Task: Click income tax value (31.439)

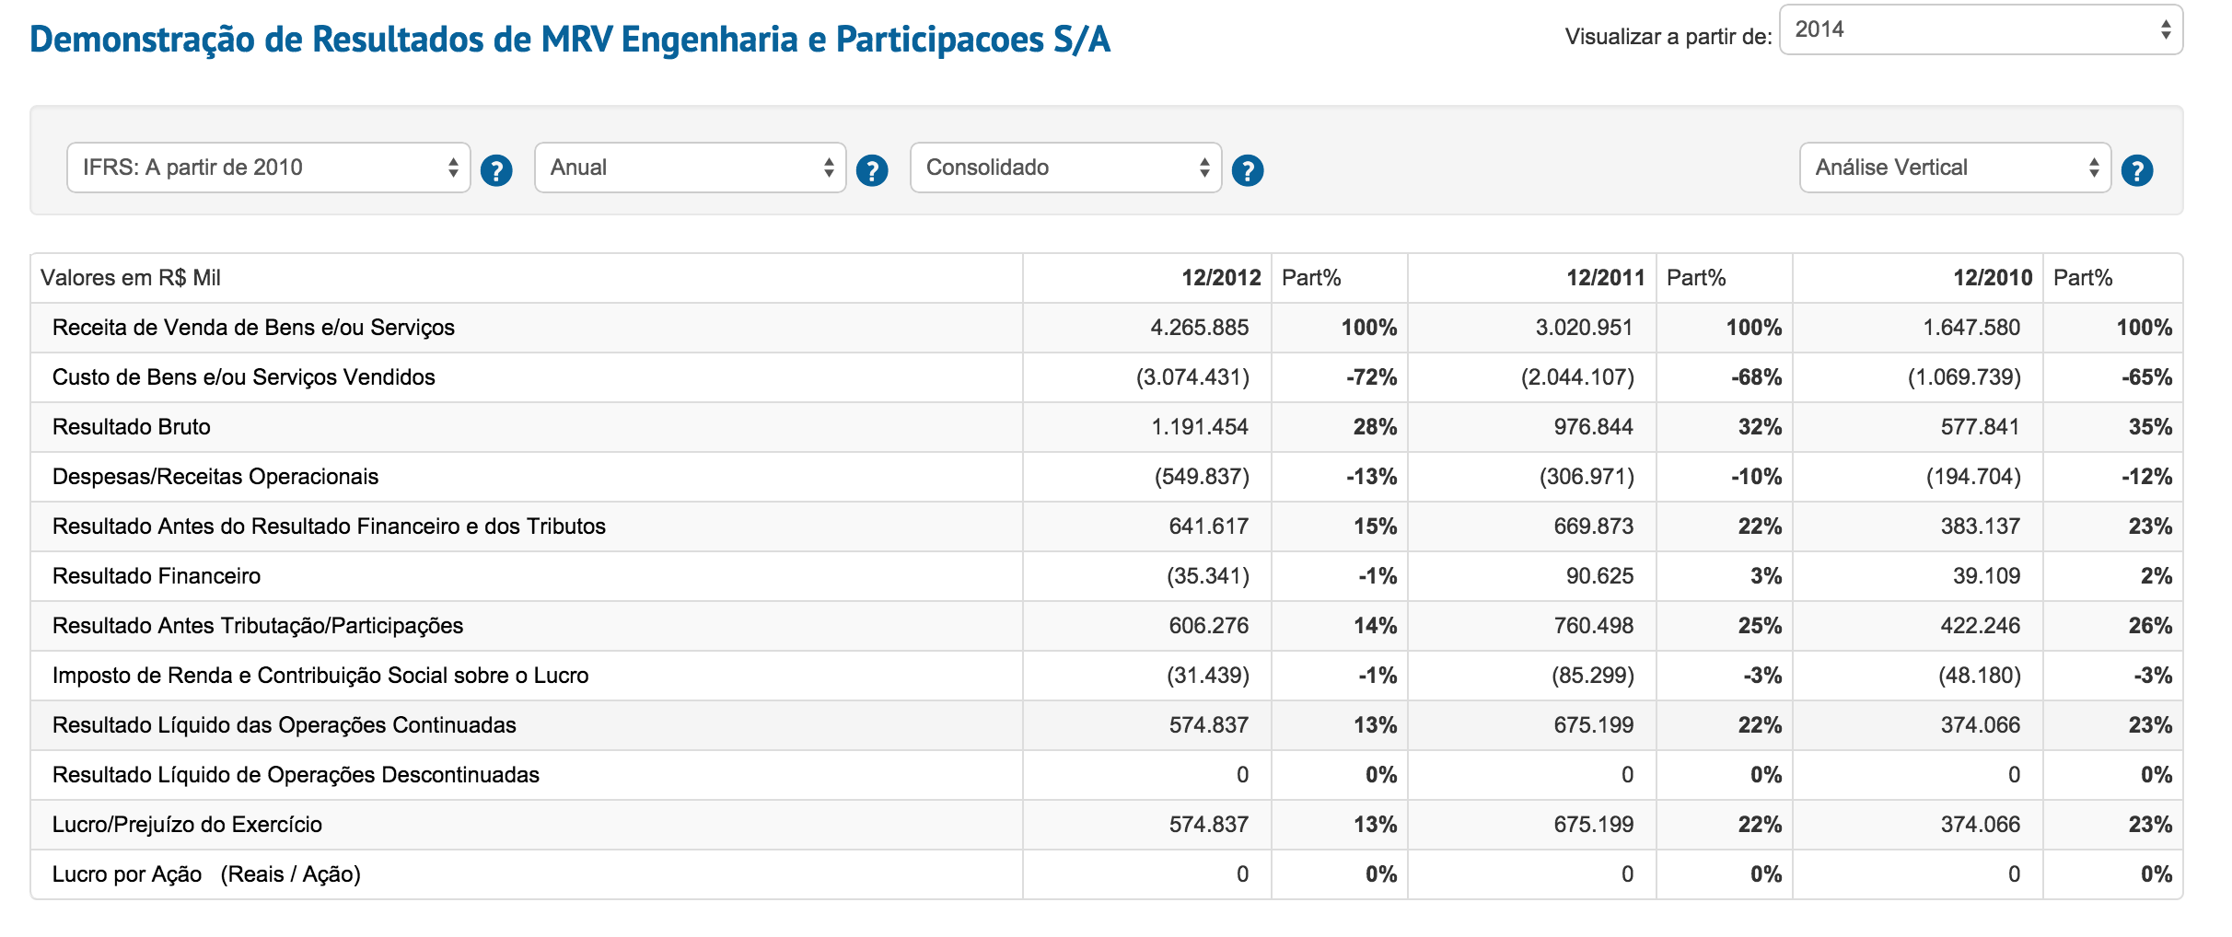Action: click(x=1208, y=676)
